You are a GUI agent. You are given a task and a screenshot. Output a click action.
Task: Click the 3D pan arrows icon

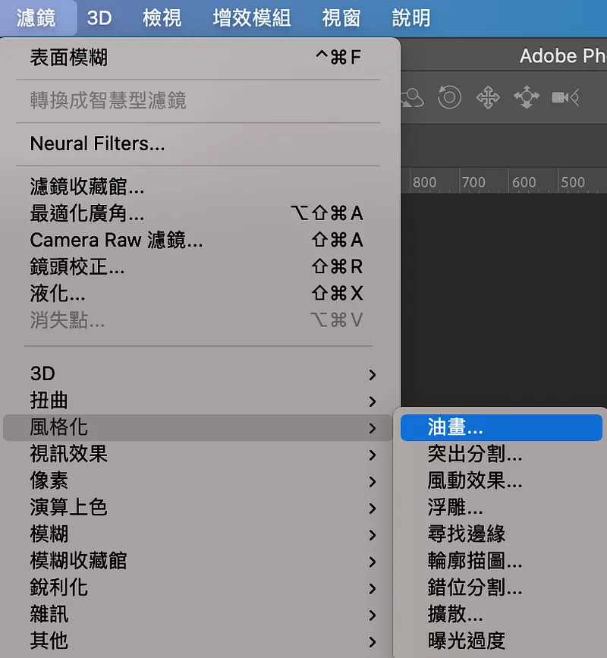[x=488, y=97]
